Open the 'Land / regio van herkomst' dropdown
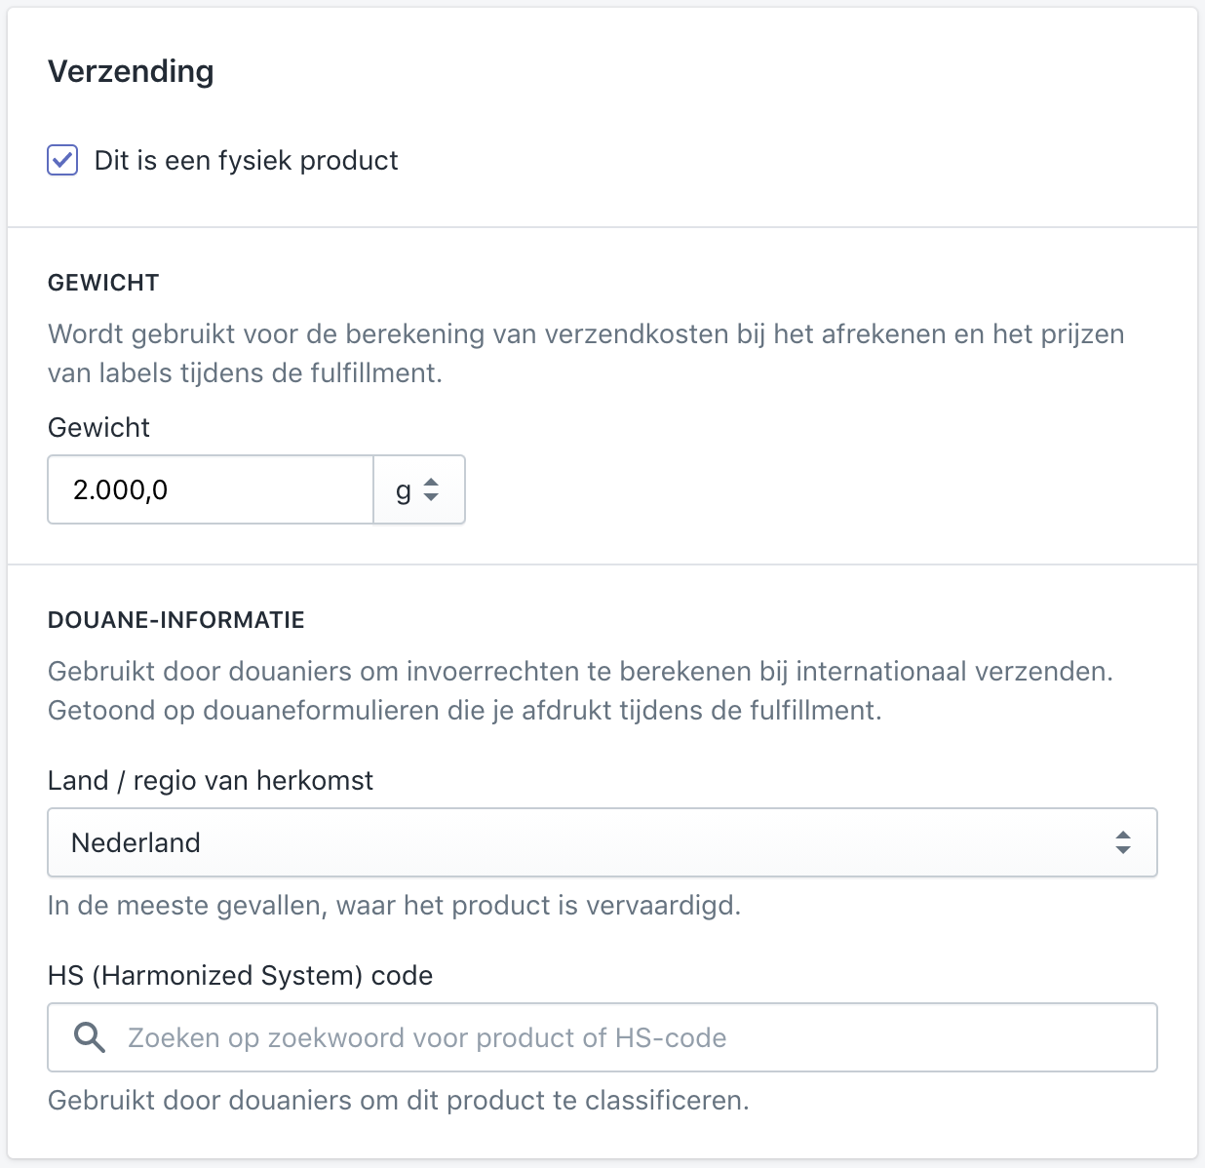This screenshot has height=1168, width=1205. point(602,842)
